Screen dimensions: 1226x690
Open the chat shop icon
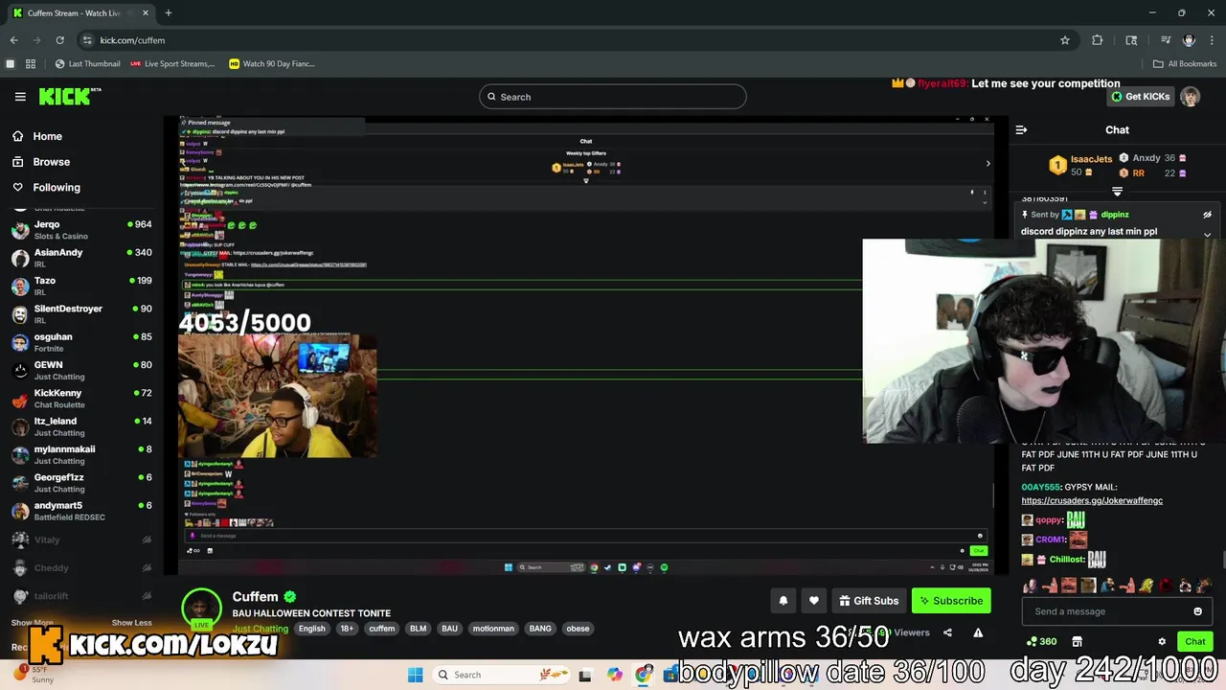click(1077, 641)
